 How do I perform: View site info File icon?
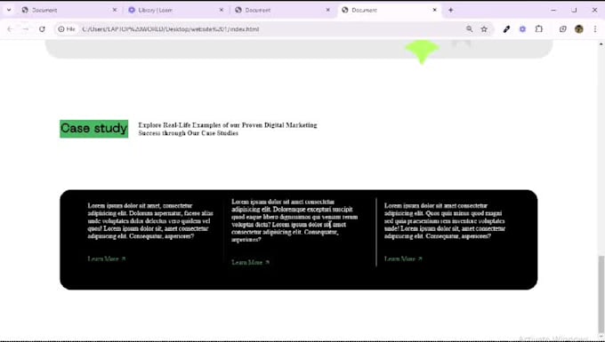pos(67,29)
